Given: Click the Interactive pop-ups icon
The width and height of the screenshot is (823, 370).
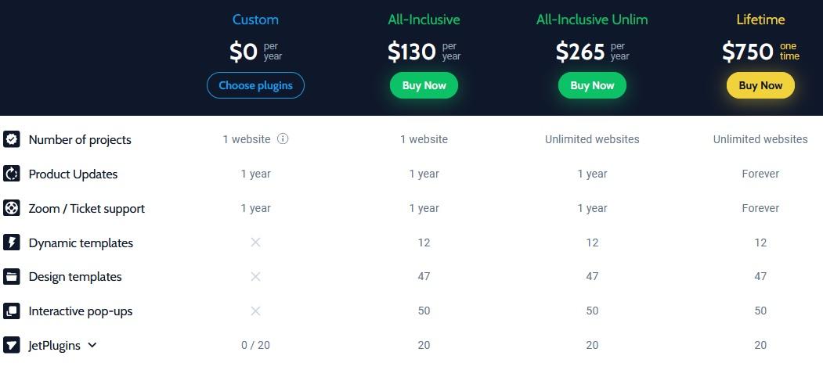Looking at the screenshot, I should [x=12, y=311].
